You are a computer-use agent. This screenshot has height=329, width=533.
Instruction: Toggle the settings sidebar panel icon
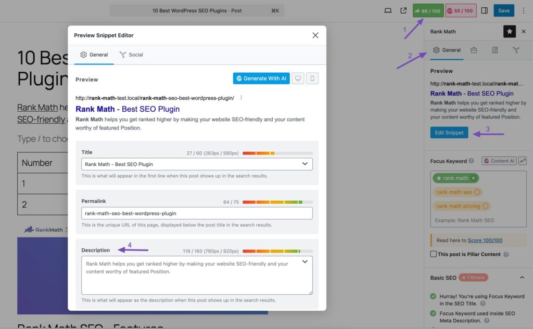(485, 10)
